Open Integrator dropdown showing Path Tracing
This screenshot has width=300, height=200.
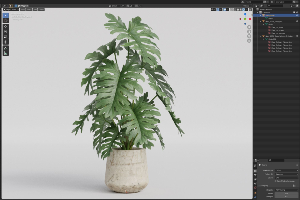pos(286,190)
